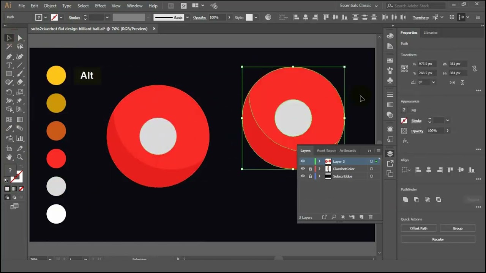Click target circle of Layer 3
This screenshot has height=273, width=486.
(x=371, y=162)
